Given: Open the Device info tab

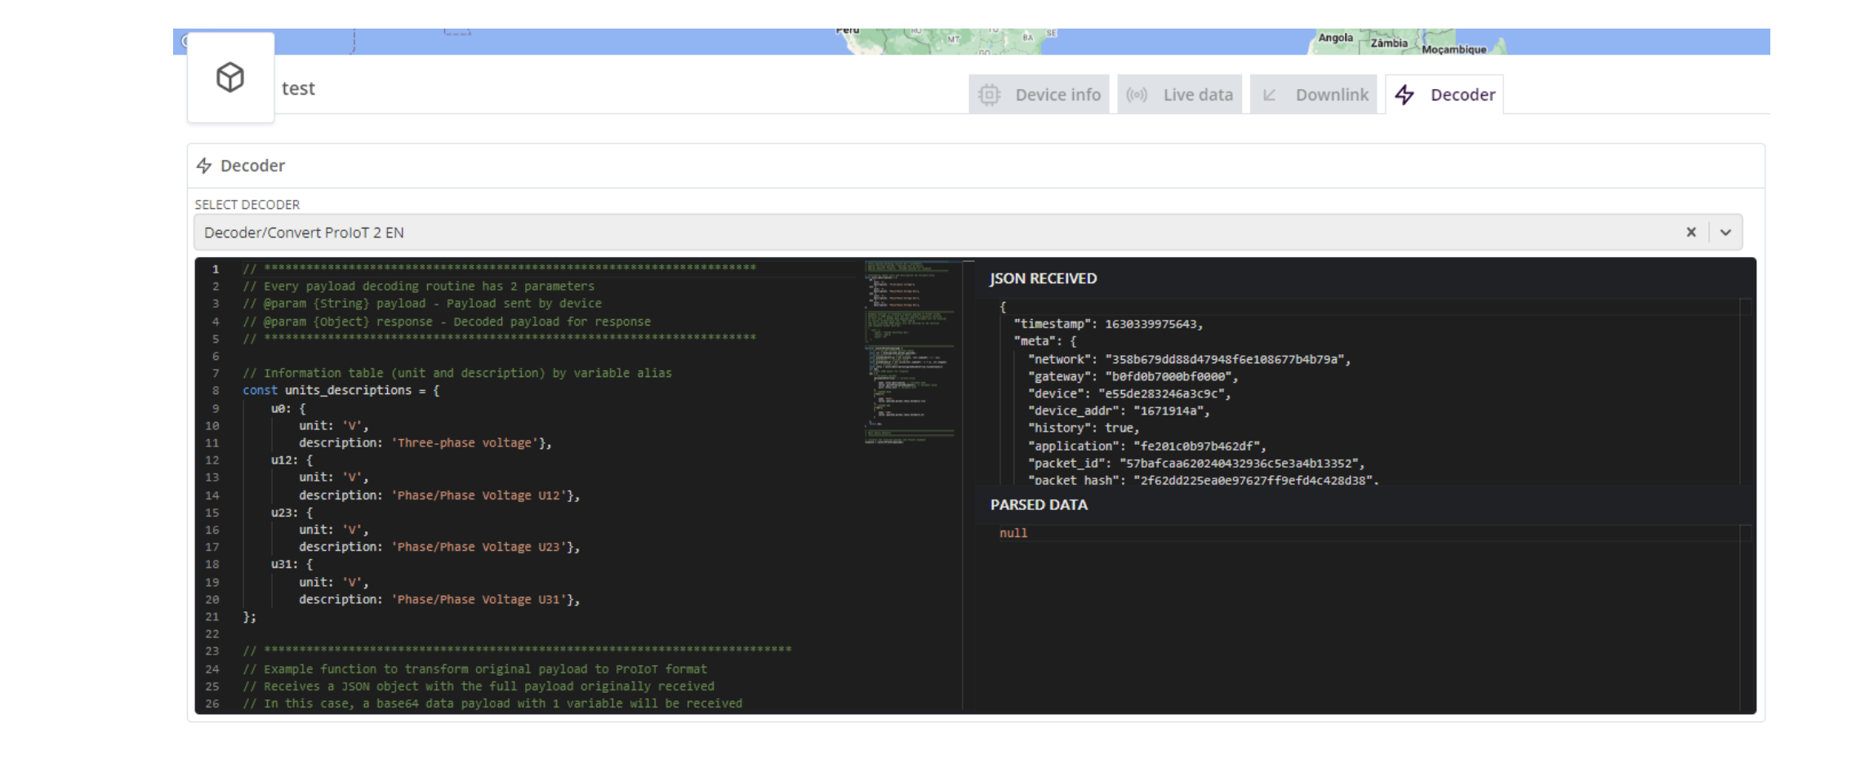Looking at the screenshot, I should [1039, 95].
